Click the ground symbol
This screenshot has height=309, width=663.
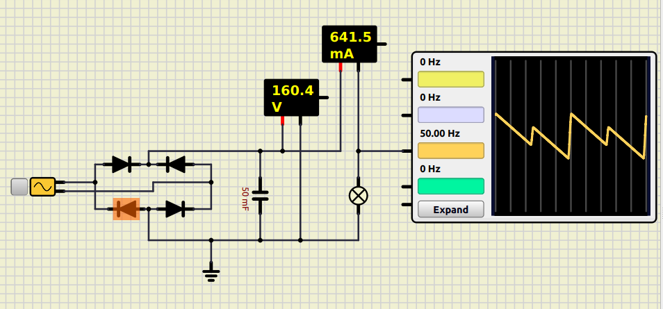211,274
